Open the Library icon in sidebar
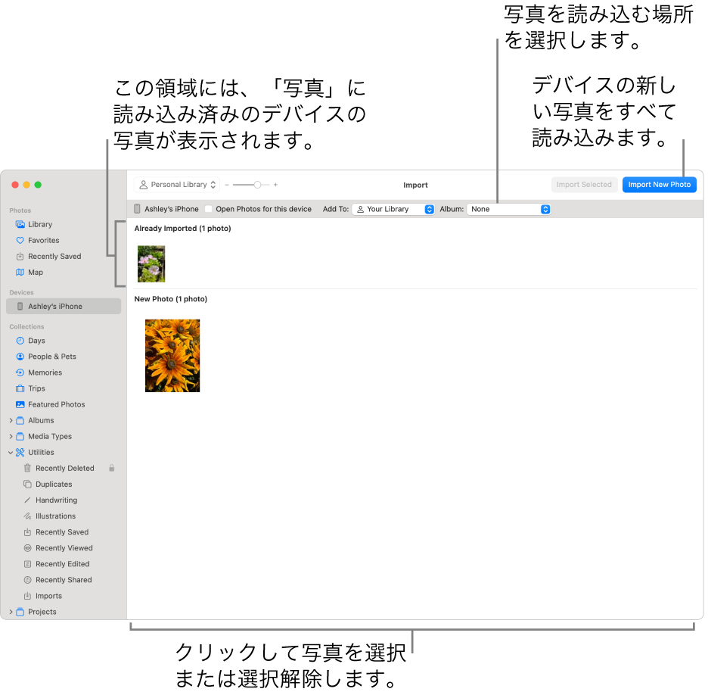Image resolution: width=708 pixels, height=695 pixels. [x=20, y=225]
